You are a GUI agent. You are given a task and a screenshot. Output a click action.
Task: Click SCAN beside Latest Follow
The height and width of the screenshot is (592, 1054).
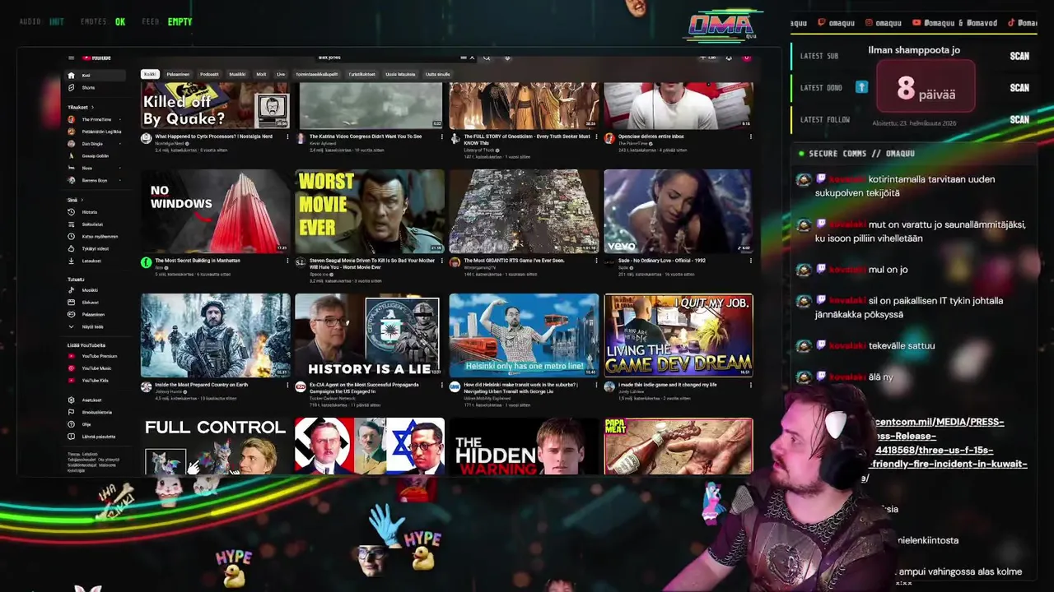click(x=1019, y=119)
